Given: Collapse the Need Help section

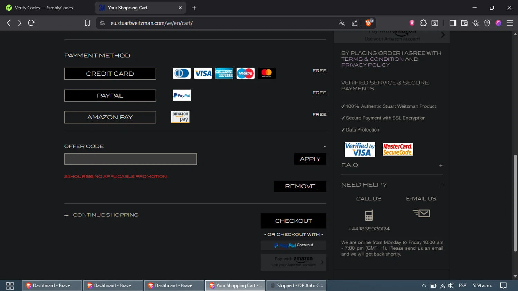Looking at the screenshot, I should 442,185.
